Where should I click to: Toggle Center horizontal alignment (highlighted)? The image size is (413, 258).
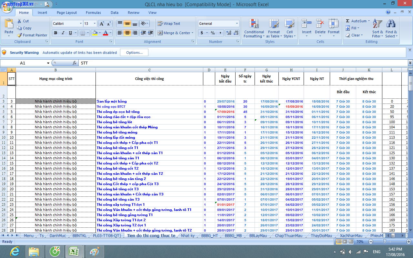point(127,33)
